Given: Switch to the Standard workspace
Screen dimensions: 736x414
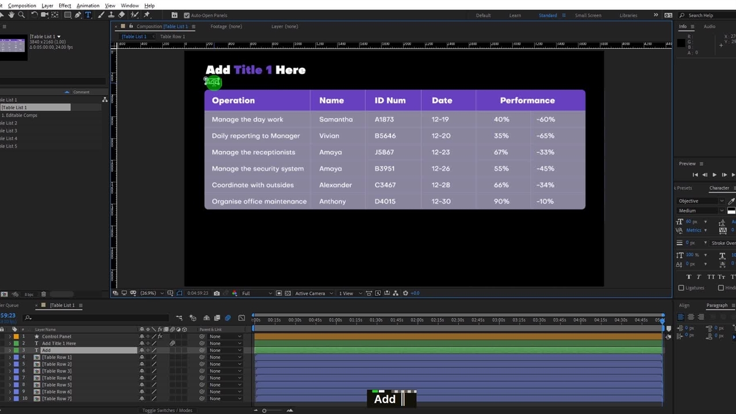Looking at the screenshot, I should (547, 16).
